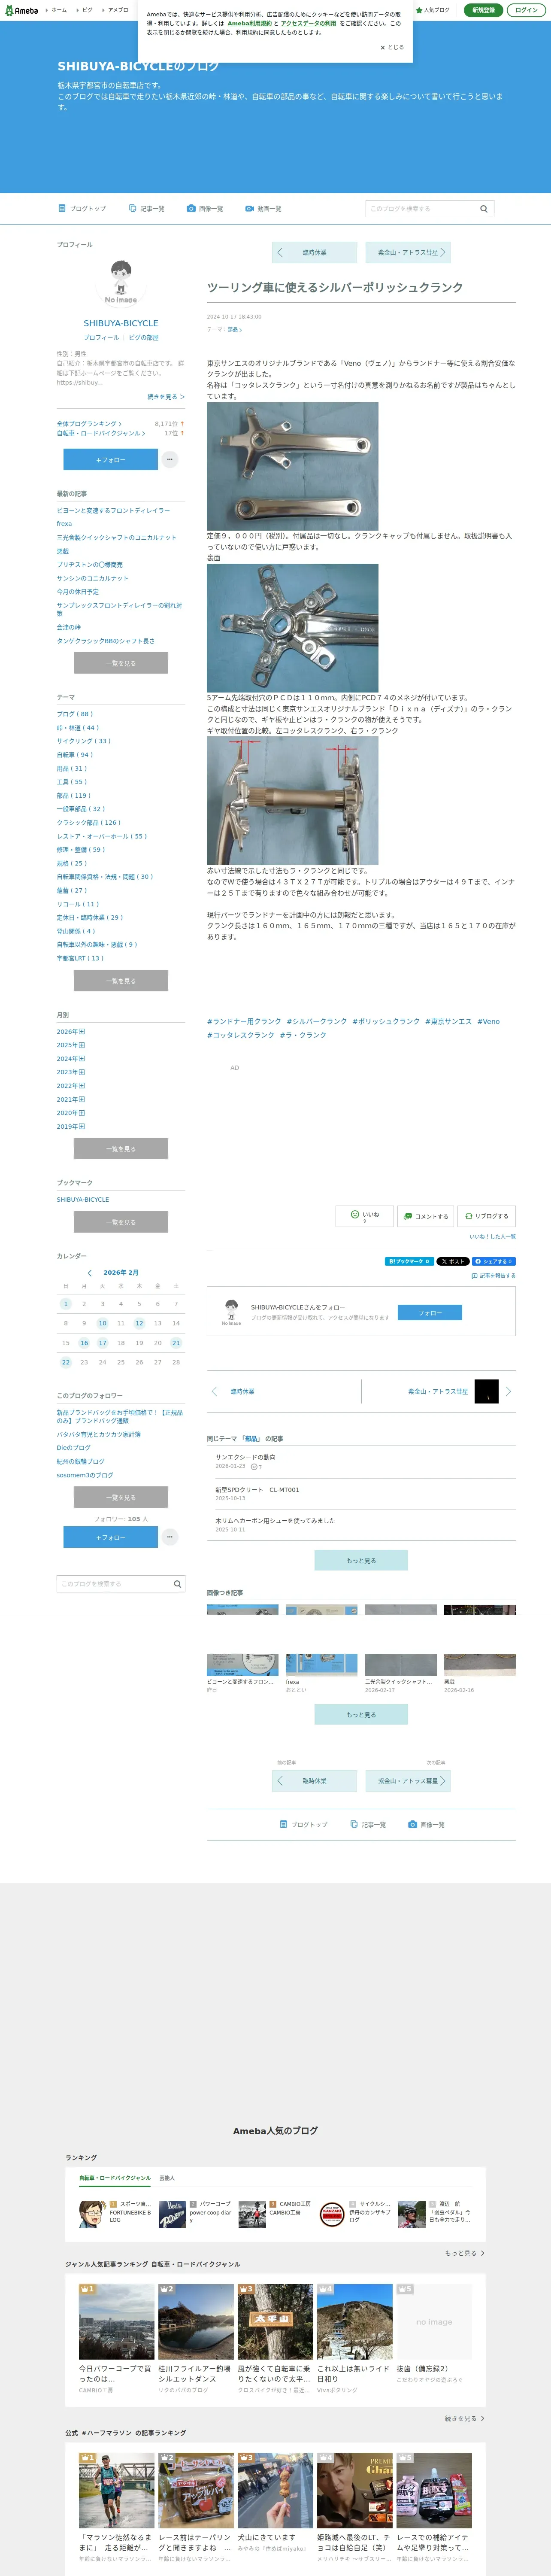This screenshot has height=2576, width=551.
Task: Select calendar date 10
Action: tap(102, 1323)
